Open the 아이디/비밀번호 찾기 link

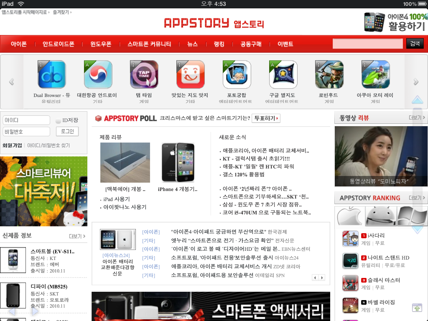pyautogui.click(x=48, y=145)
